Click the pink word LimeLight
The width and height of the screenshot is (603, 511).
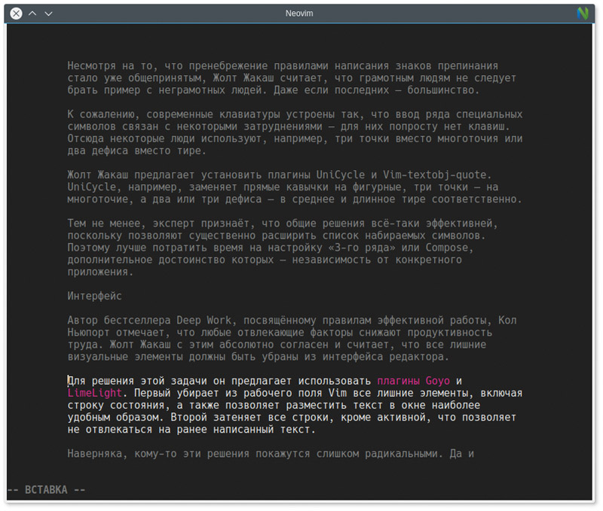95,393
